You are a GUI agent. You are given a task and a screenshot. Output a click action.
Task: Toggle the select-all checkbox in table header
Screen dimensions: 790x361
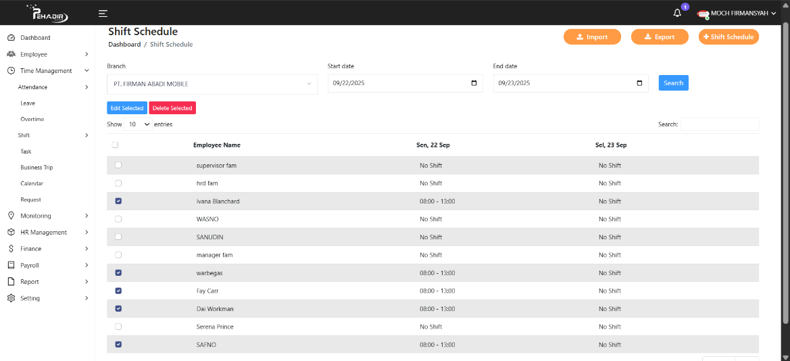pyautogui.click(x=115, y=145)
